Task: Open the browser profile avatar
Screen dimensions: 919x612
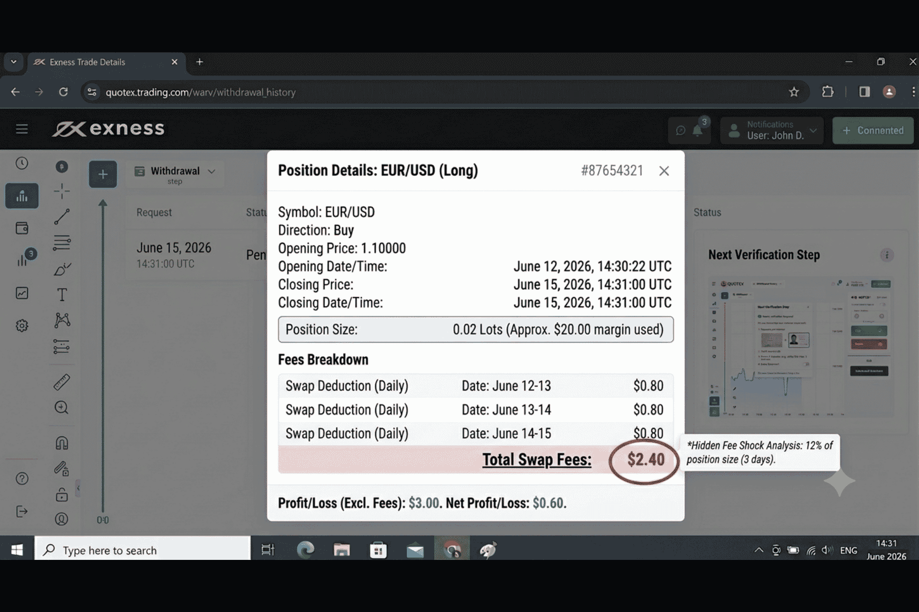Action: (x=889, y=92)
